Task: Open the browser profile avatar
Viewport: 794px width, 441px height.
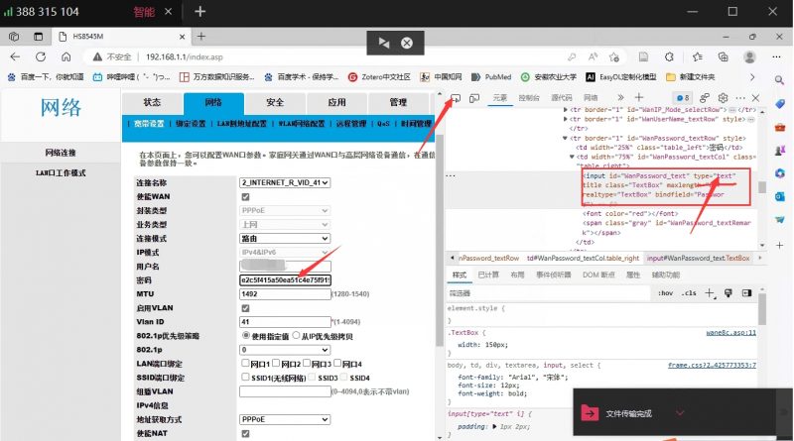Action: (749, 56)
